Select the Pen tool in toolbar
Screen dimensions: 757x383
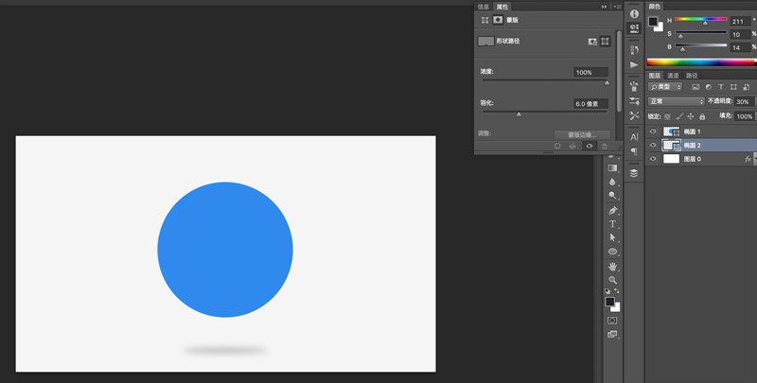pyautogui.click(x=612, y=210)
